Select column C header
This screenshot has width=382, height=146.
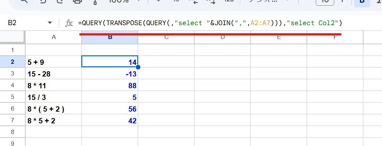(166, 37)
